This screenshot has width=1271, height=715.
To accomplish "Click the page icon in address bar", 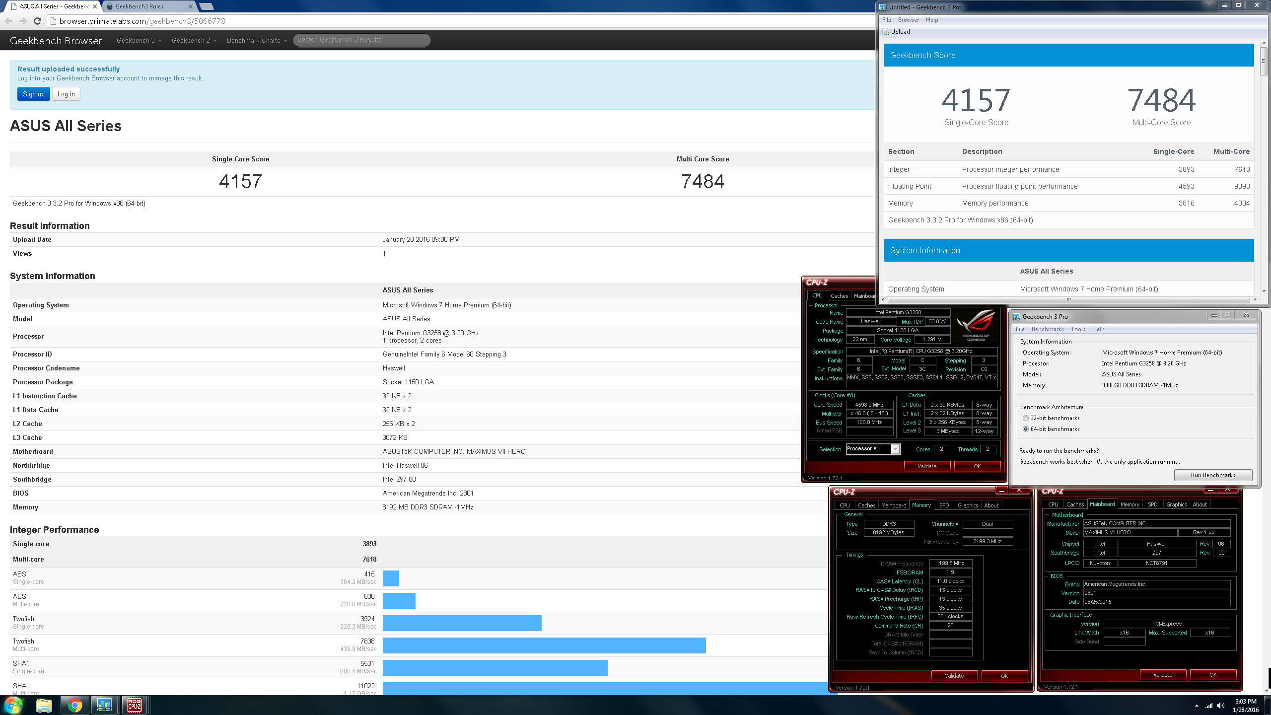I will pos(54,21).
